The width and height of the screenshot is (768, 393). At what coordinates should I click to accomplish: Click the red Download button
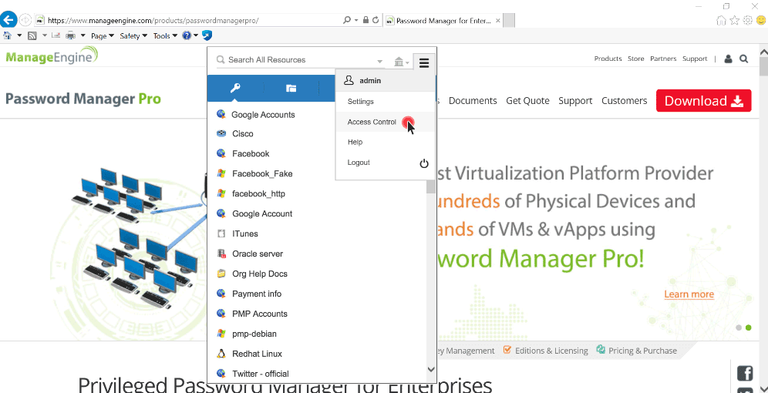[703, 100]
